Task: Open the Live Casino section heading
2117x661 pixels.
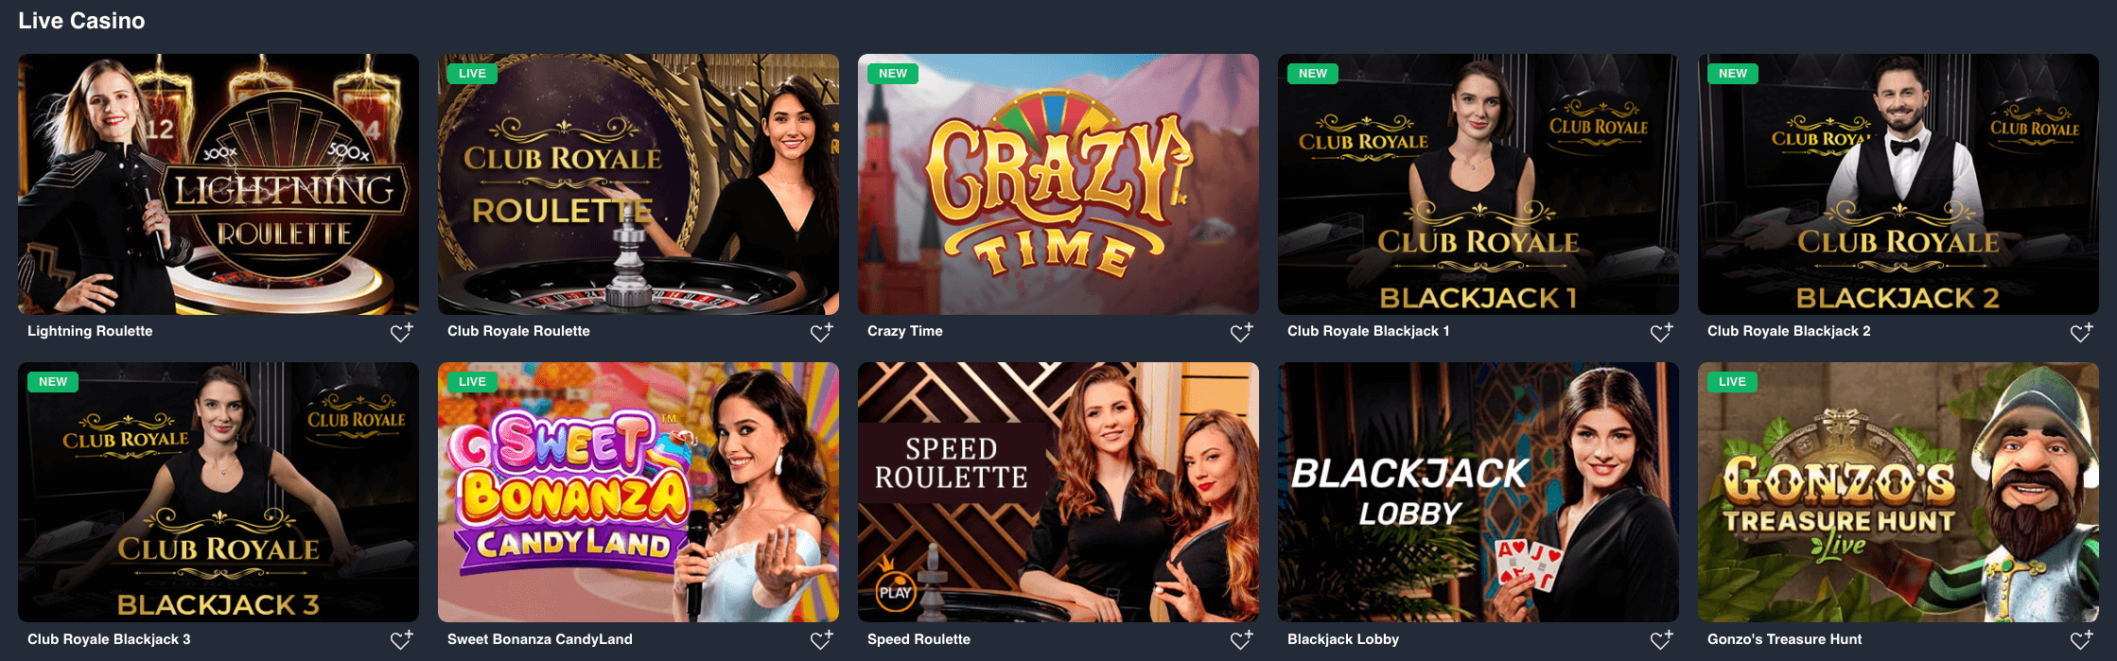Action: (81, 21)
